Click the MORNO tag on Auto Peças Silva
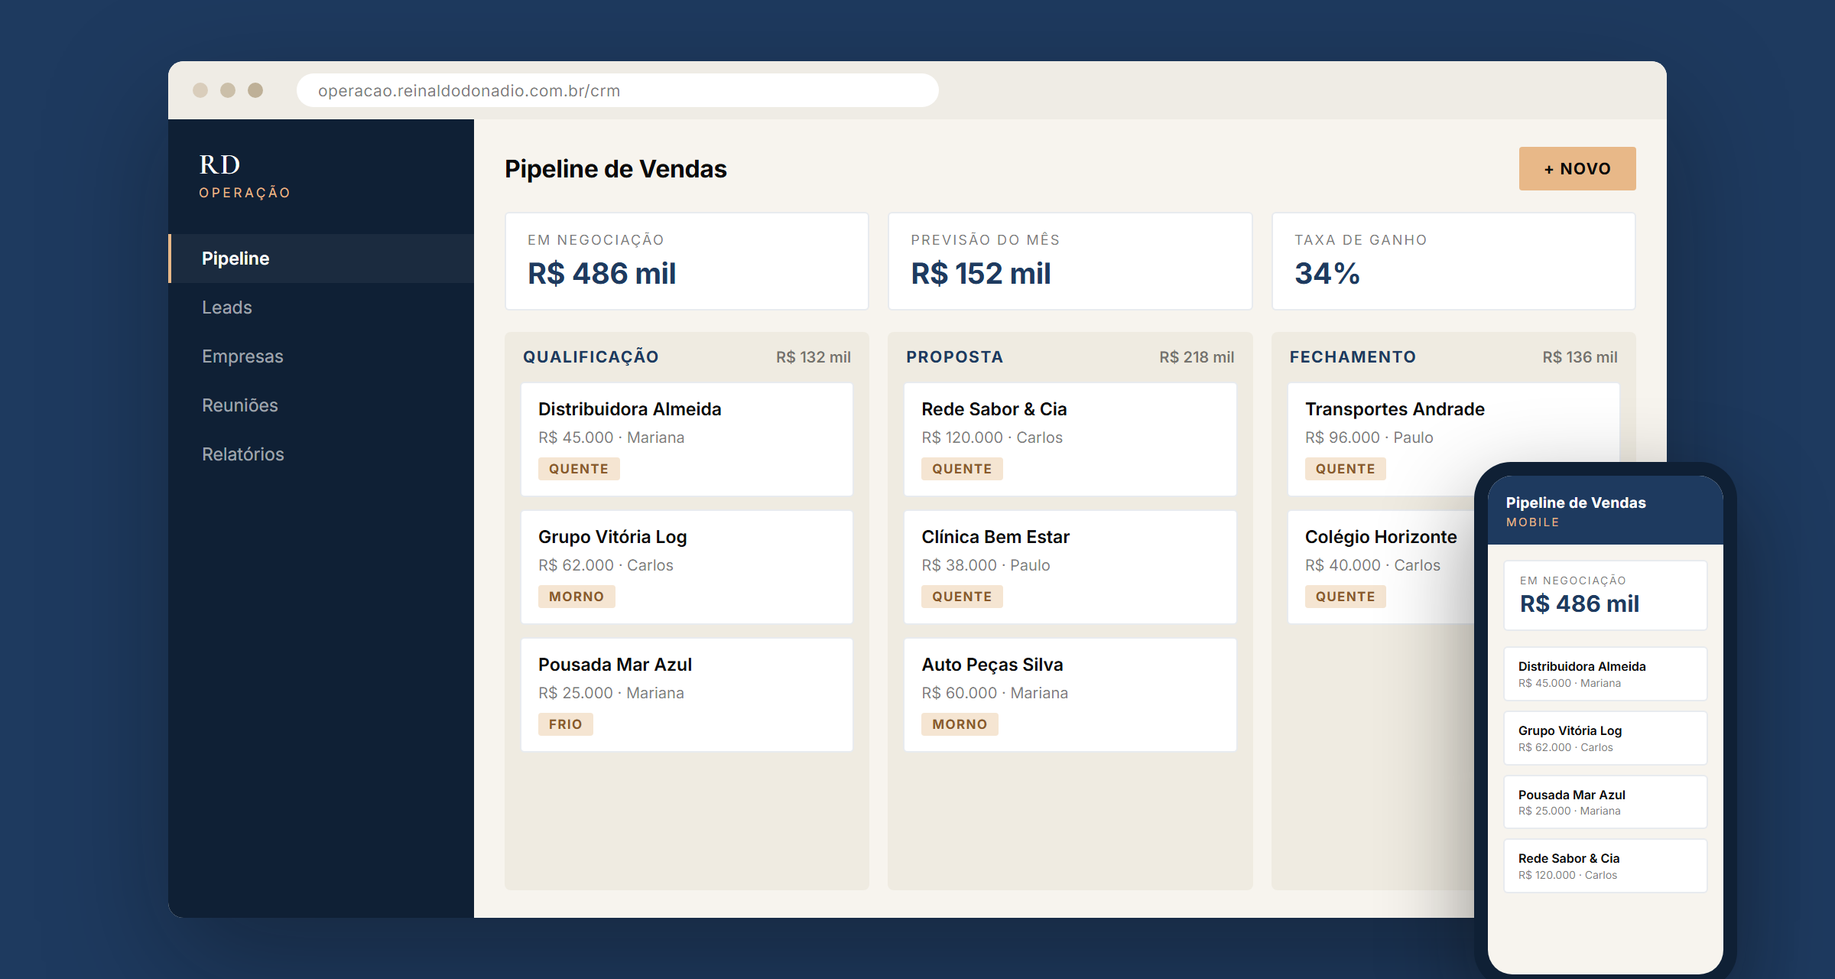The height and width of the screenshot is (979, 1835). [960, 724]
